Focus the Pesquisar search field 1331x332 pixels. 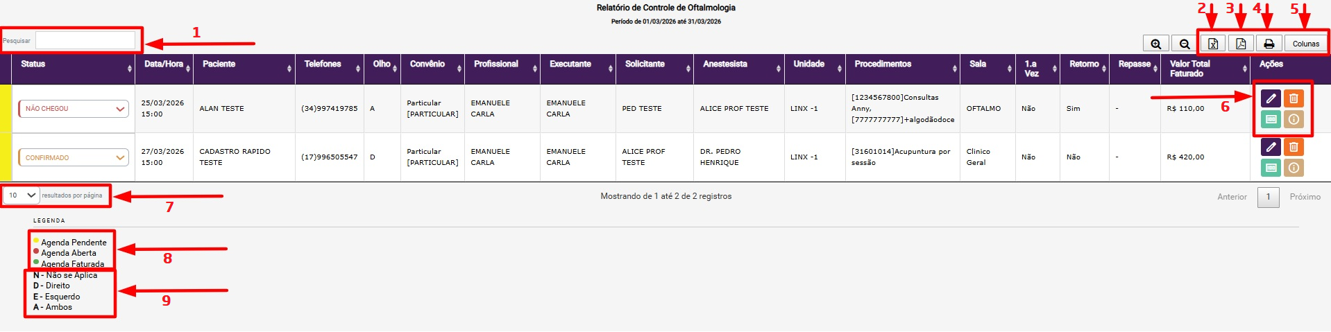[x=85, y=40]
